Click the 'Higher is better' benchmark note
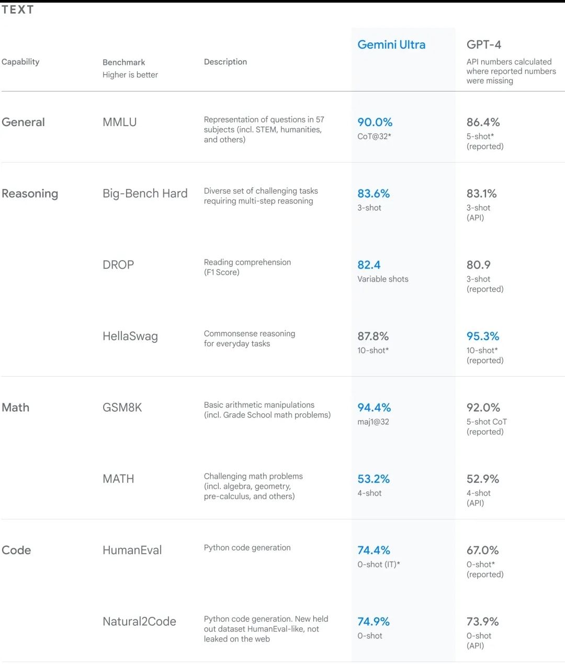Screen dimensions: 565x664 130,75
